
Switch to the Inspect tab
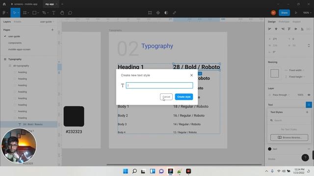click(x=296, y=22)
